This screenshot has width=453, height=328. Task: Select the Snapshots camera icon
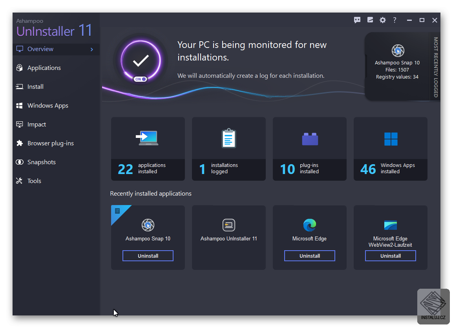click(19, 162)
